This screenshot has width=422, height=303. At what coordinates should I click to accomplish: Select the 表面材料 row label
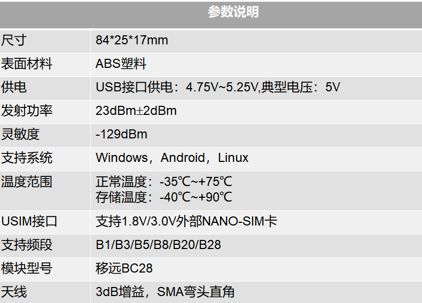point(27,64)
